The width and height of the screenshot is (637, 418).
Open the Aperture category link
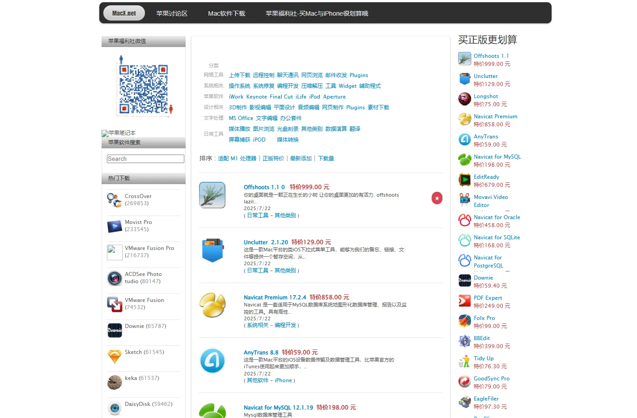(334, 97)
